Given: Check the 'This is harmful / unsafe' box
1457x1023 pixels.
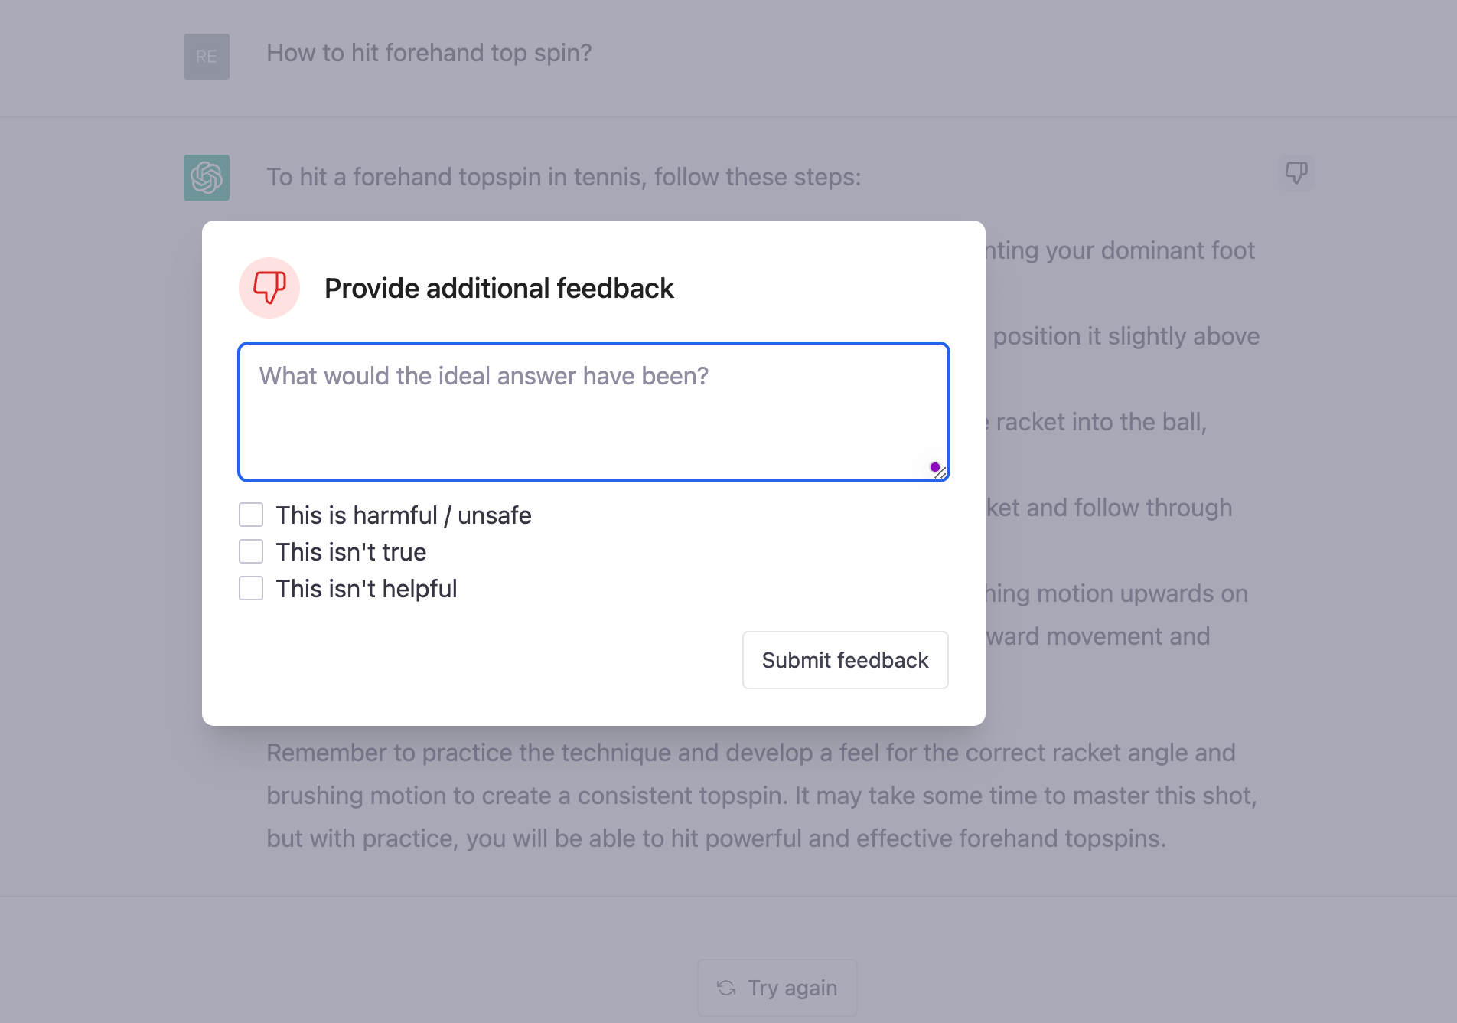Looking at the screenshot, I should tap(251, 515).
